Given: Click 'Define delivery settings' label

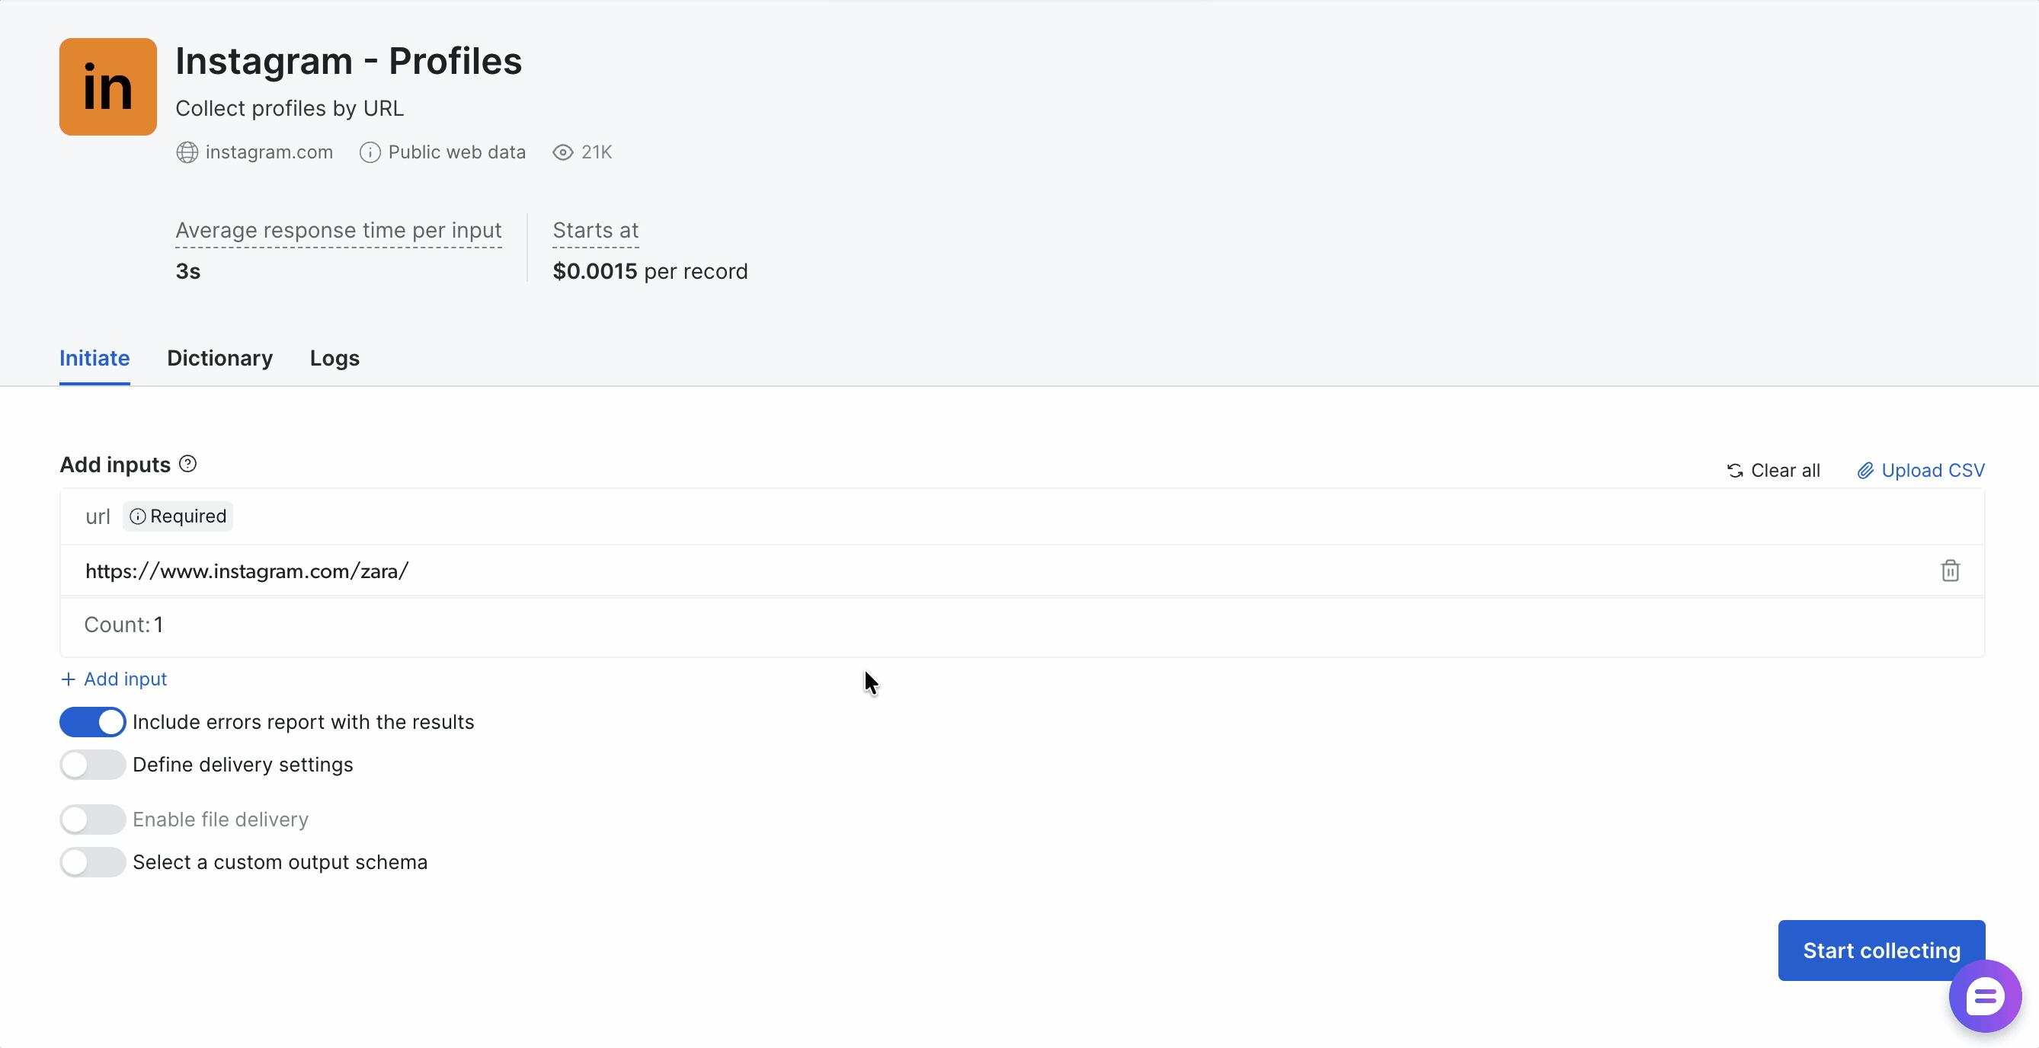Looking at the screenshot, I should pos(243,765).
